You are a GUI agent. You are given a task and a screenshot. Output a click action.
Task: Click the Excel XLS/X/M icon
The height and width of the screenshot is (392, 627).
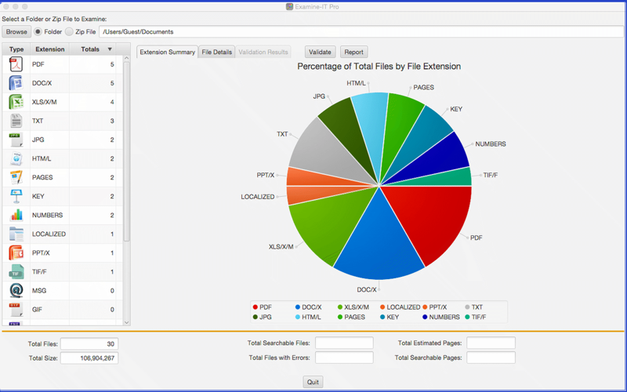click(16, 102)
